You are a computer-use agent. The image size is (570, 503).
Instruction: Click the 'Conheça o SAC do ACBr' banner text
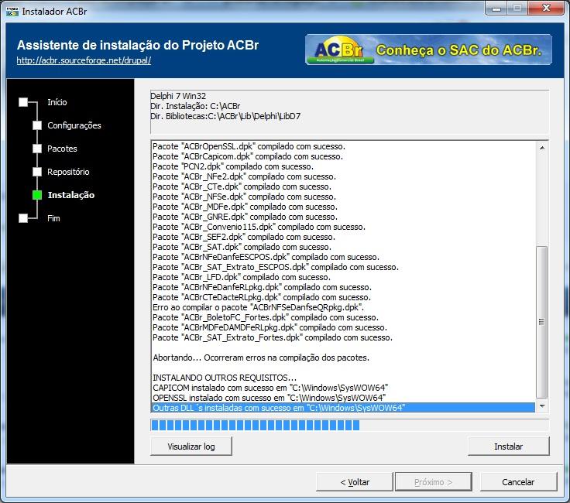(x=458, y=50)
